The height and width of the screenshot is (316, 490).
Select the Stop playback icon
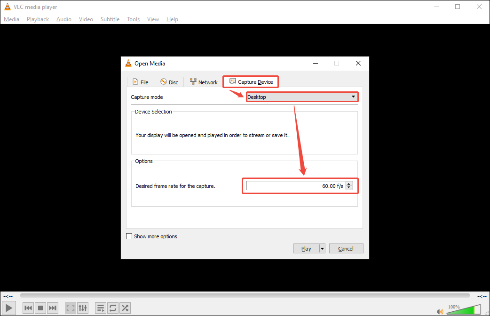[x=40, y=308]
